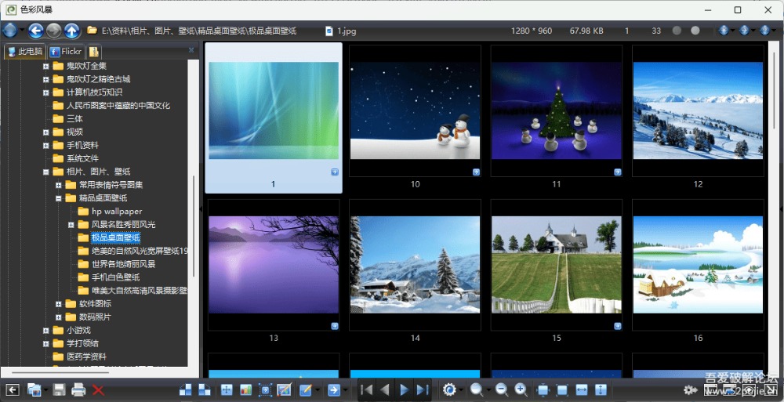Go to the first image
This screenshot has height=402, width=784.
coord(366,389)
